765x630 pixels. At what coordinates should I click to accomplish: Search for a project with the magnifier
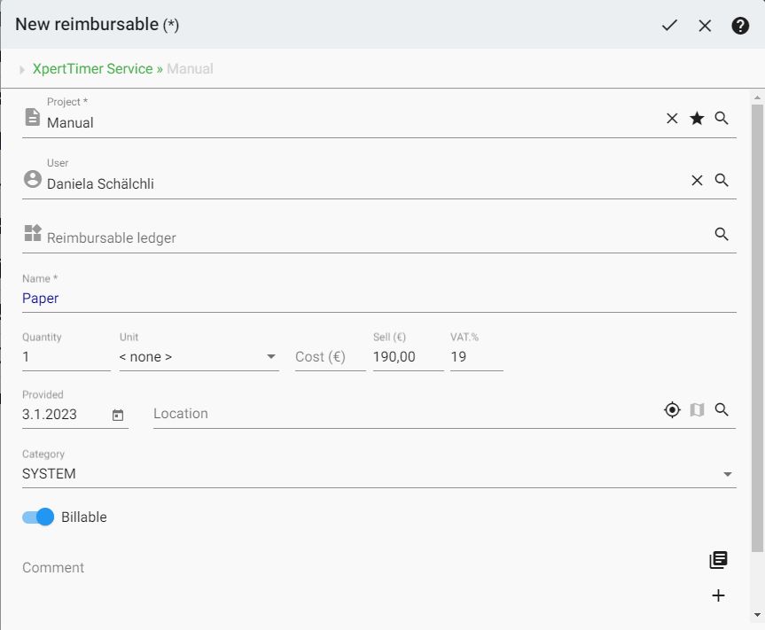722,118
